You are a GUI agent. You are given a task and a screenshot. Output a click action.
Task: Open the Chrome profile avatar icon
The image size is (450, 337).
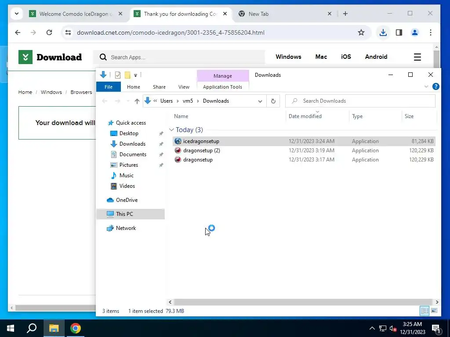pos(415,32)
